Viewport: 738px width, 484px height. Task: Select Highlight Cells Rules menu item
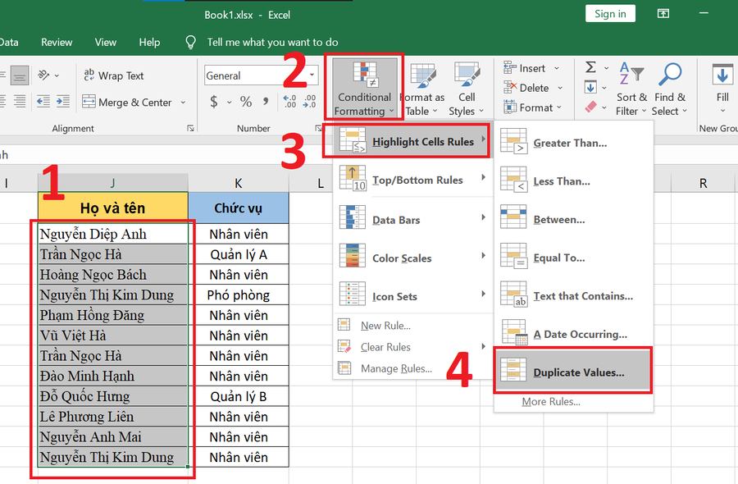(x=411, y=141)
